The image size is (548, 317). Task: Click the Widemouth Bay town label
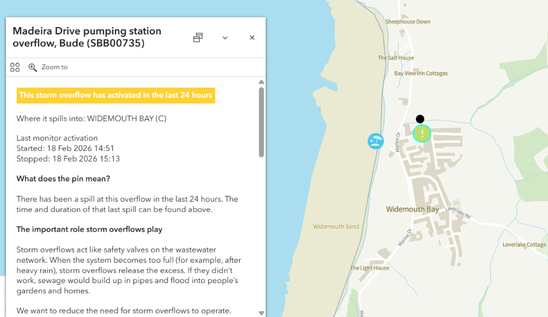click(x=412, y=210)
